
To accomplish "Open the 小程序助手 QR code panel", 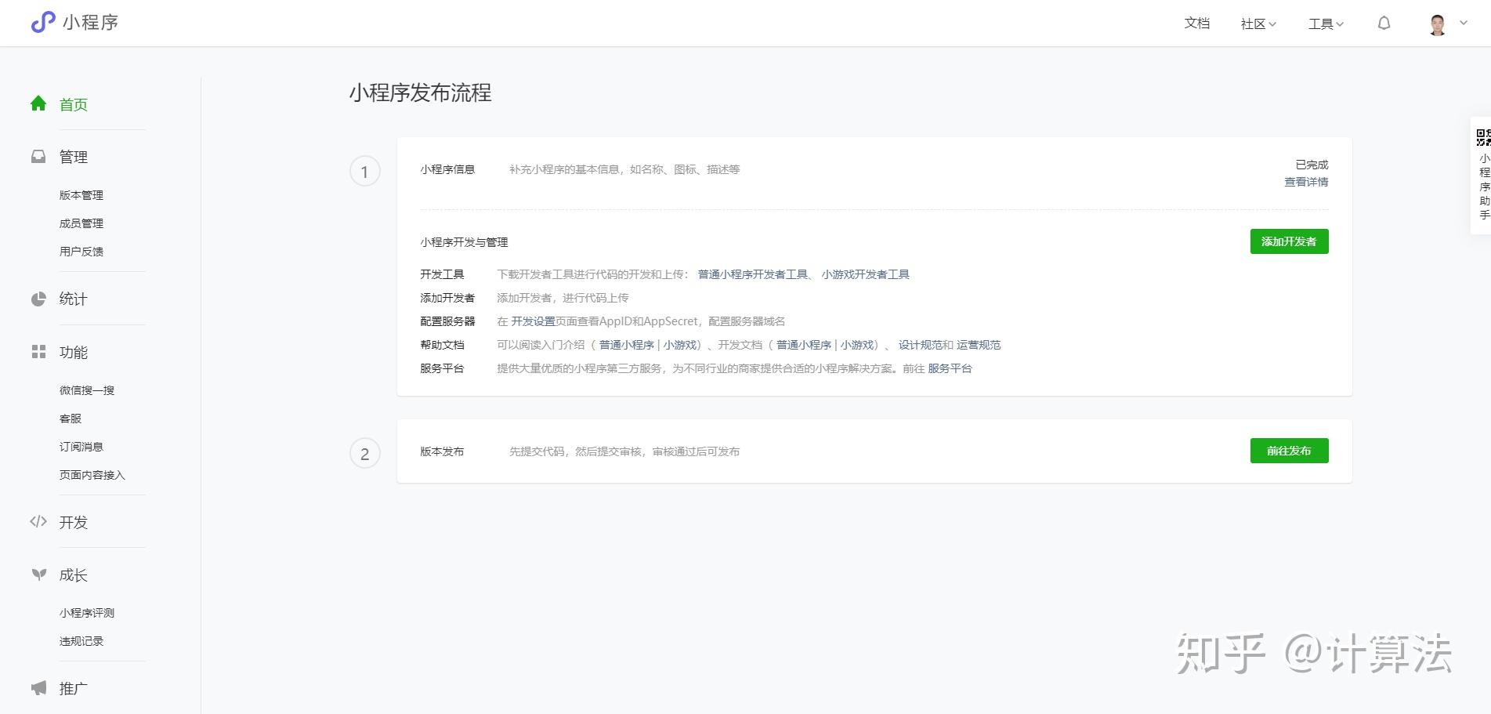I will pos(1482,175).
